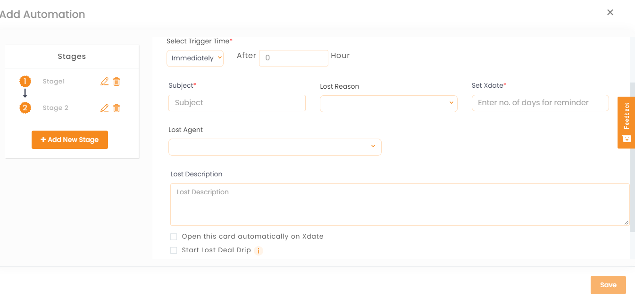Focus the After hours number field
This screenshot has height=298, width=635.
[293, 58]
